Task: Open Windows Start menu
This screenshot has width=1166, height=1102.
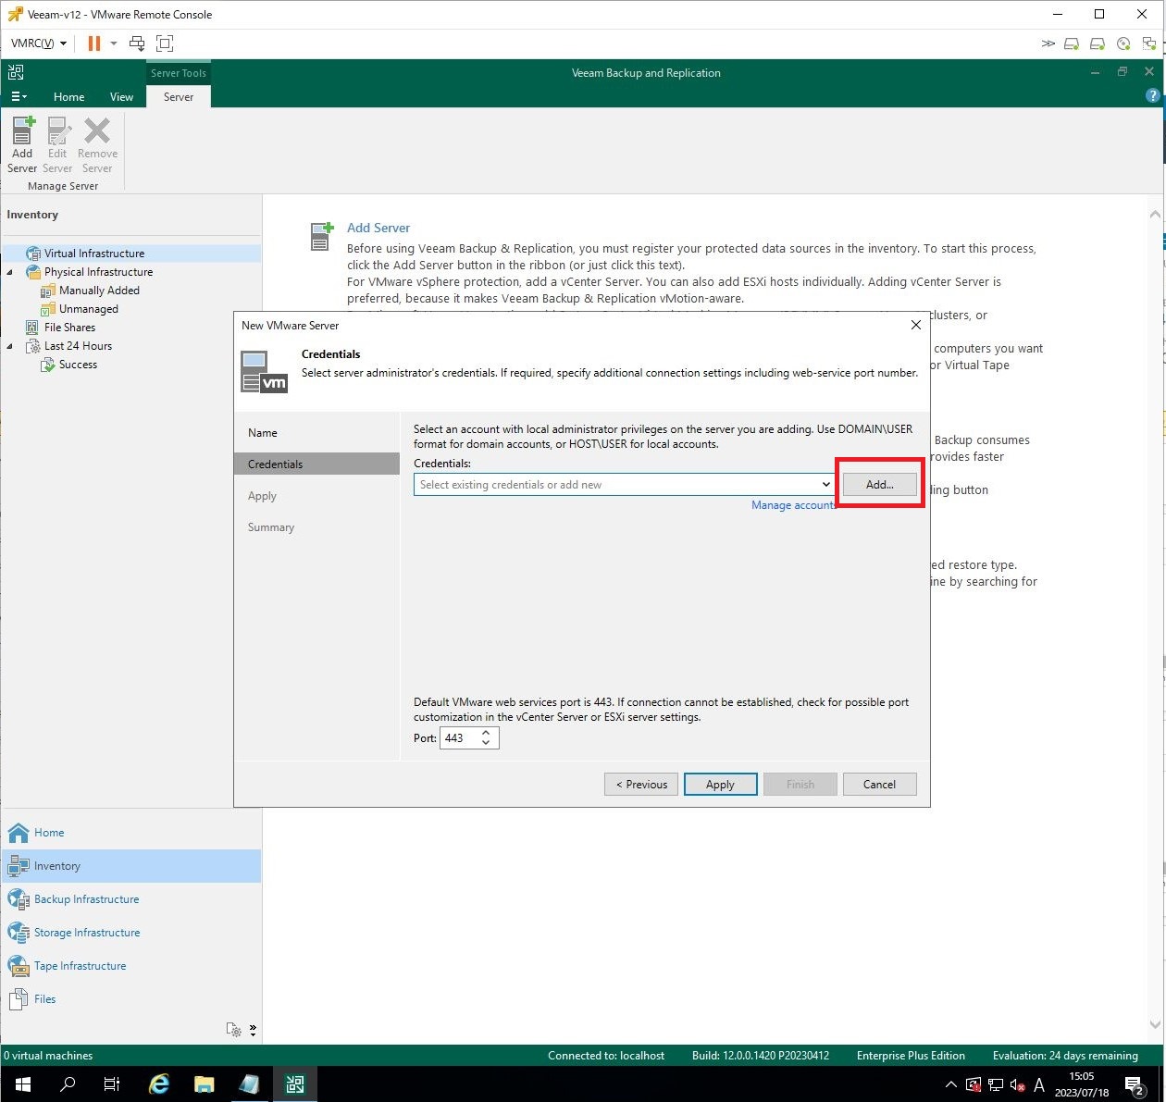Action: point(22,1084)
